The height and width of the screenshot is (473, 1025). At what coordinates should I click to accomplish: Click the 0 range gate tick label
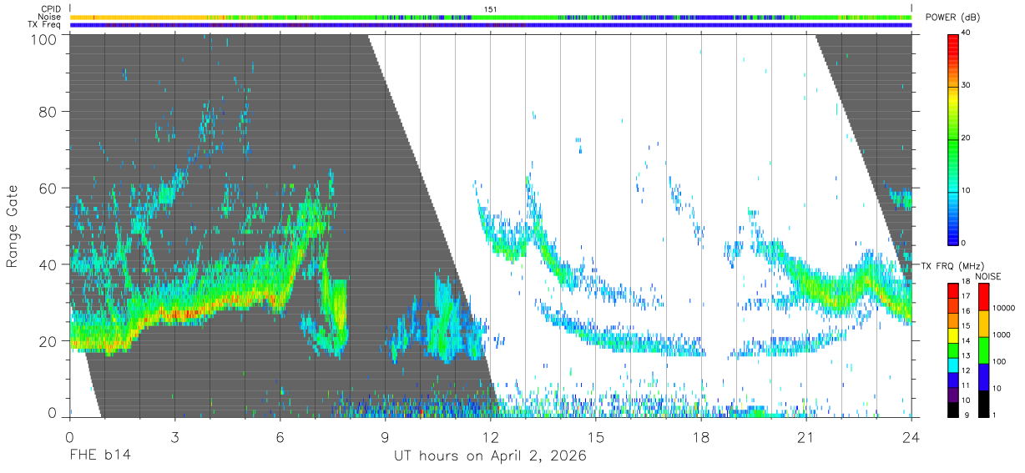tap(52, 413)
